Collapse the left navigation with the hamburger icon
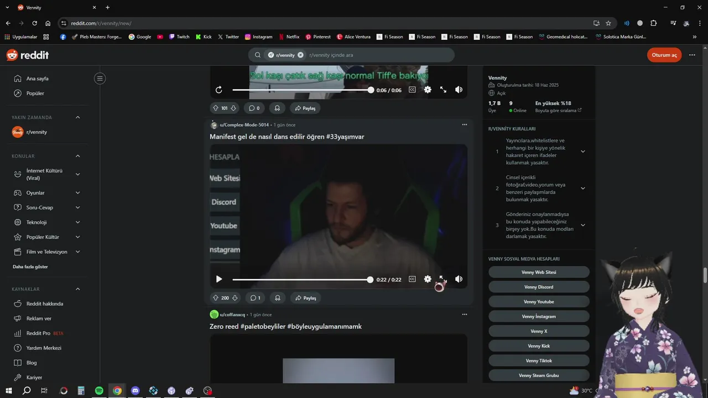The image size is (708, 398). [x=100, y=78]
